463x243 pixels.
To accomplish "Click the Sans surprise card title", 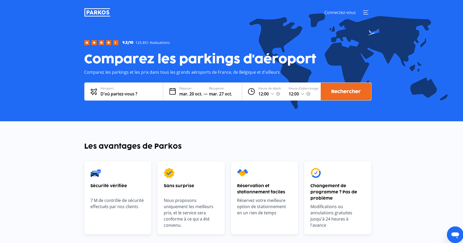I will (x=179, y=186).
